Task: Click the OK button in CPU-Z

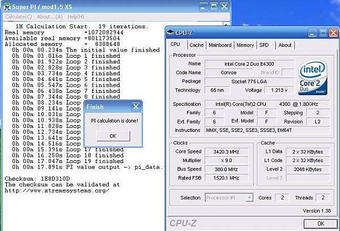Action: [321, 224]
